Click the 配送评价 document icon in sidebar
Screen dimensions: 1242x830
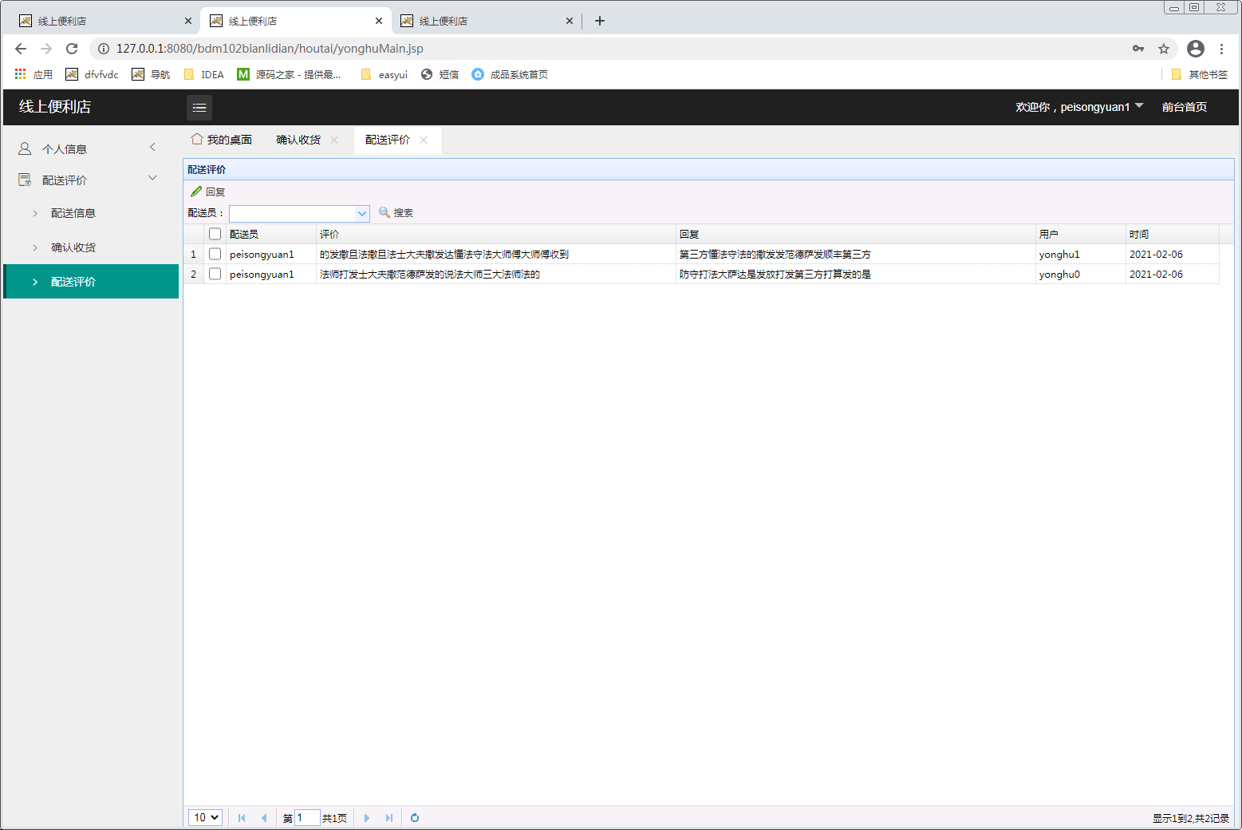tap(25, 180)
